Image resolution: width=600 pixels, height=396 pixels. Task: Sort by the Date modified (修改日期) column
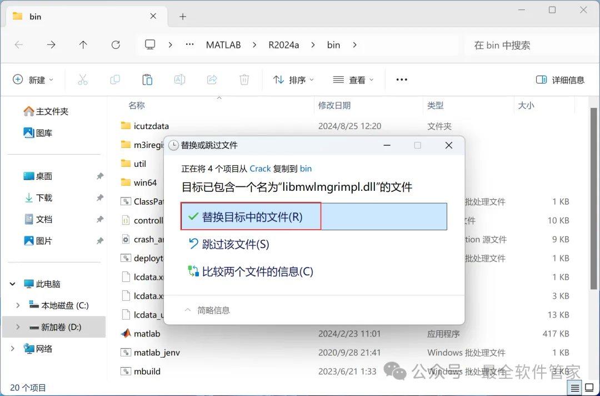tap(334, 105)
